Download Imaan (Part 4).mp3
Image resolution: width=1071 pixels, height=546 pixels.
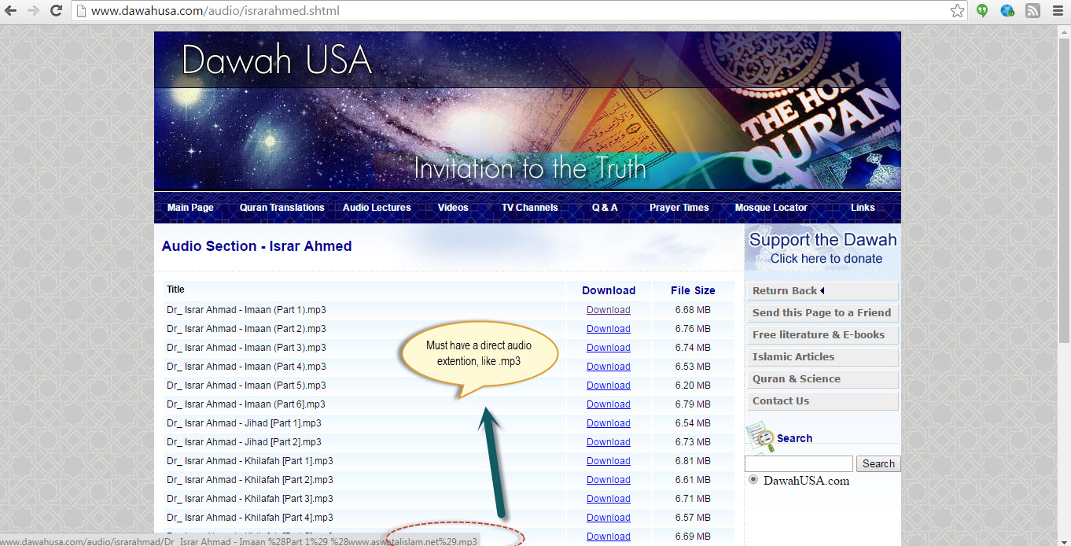(609, 367)
